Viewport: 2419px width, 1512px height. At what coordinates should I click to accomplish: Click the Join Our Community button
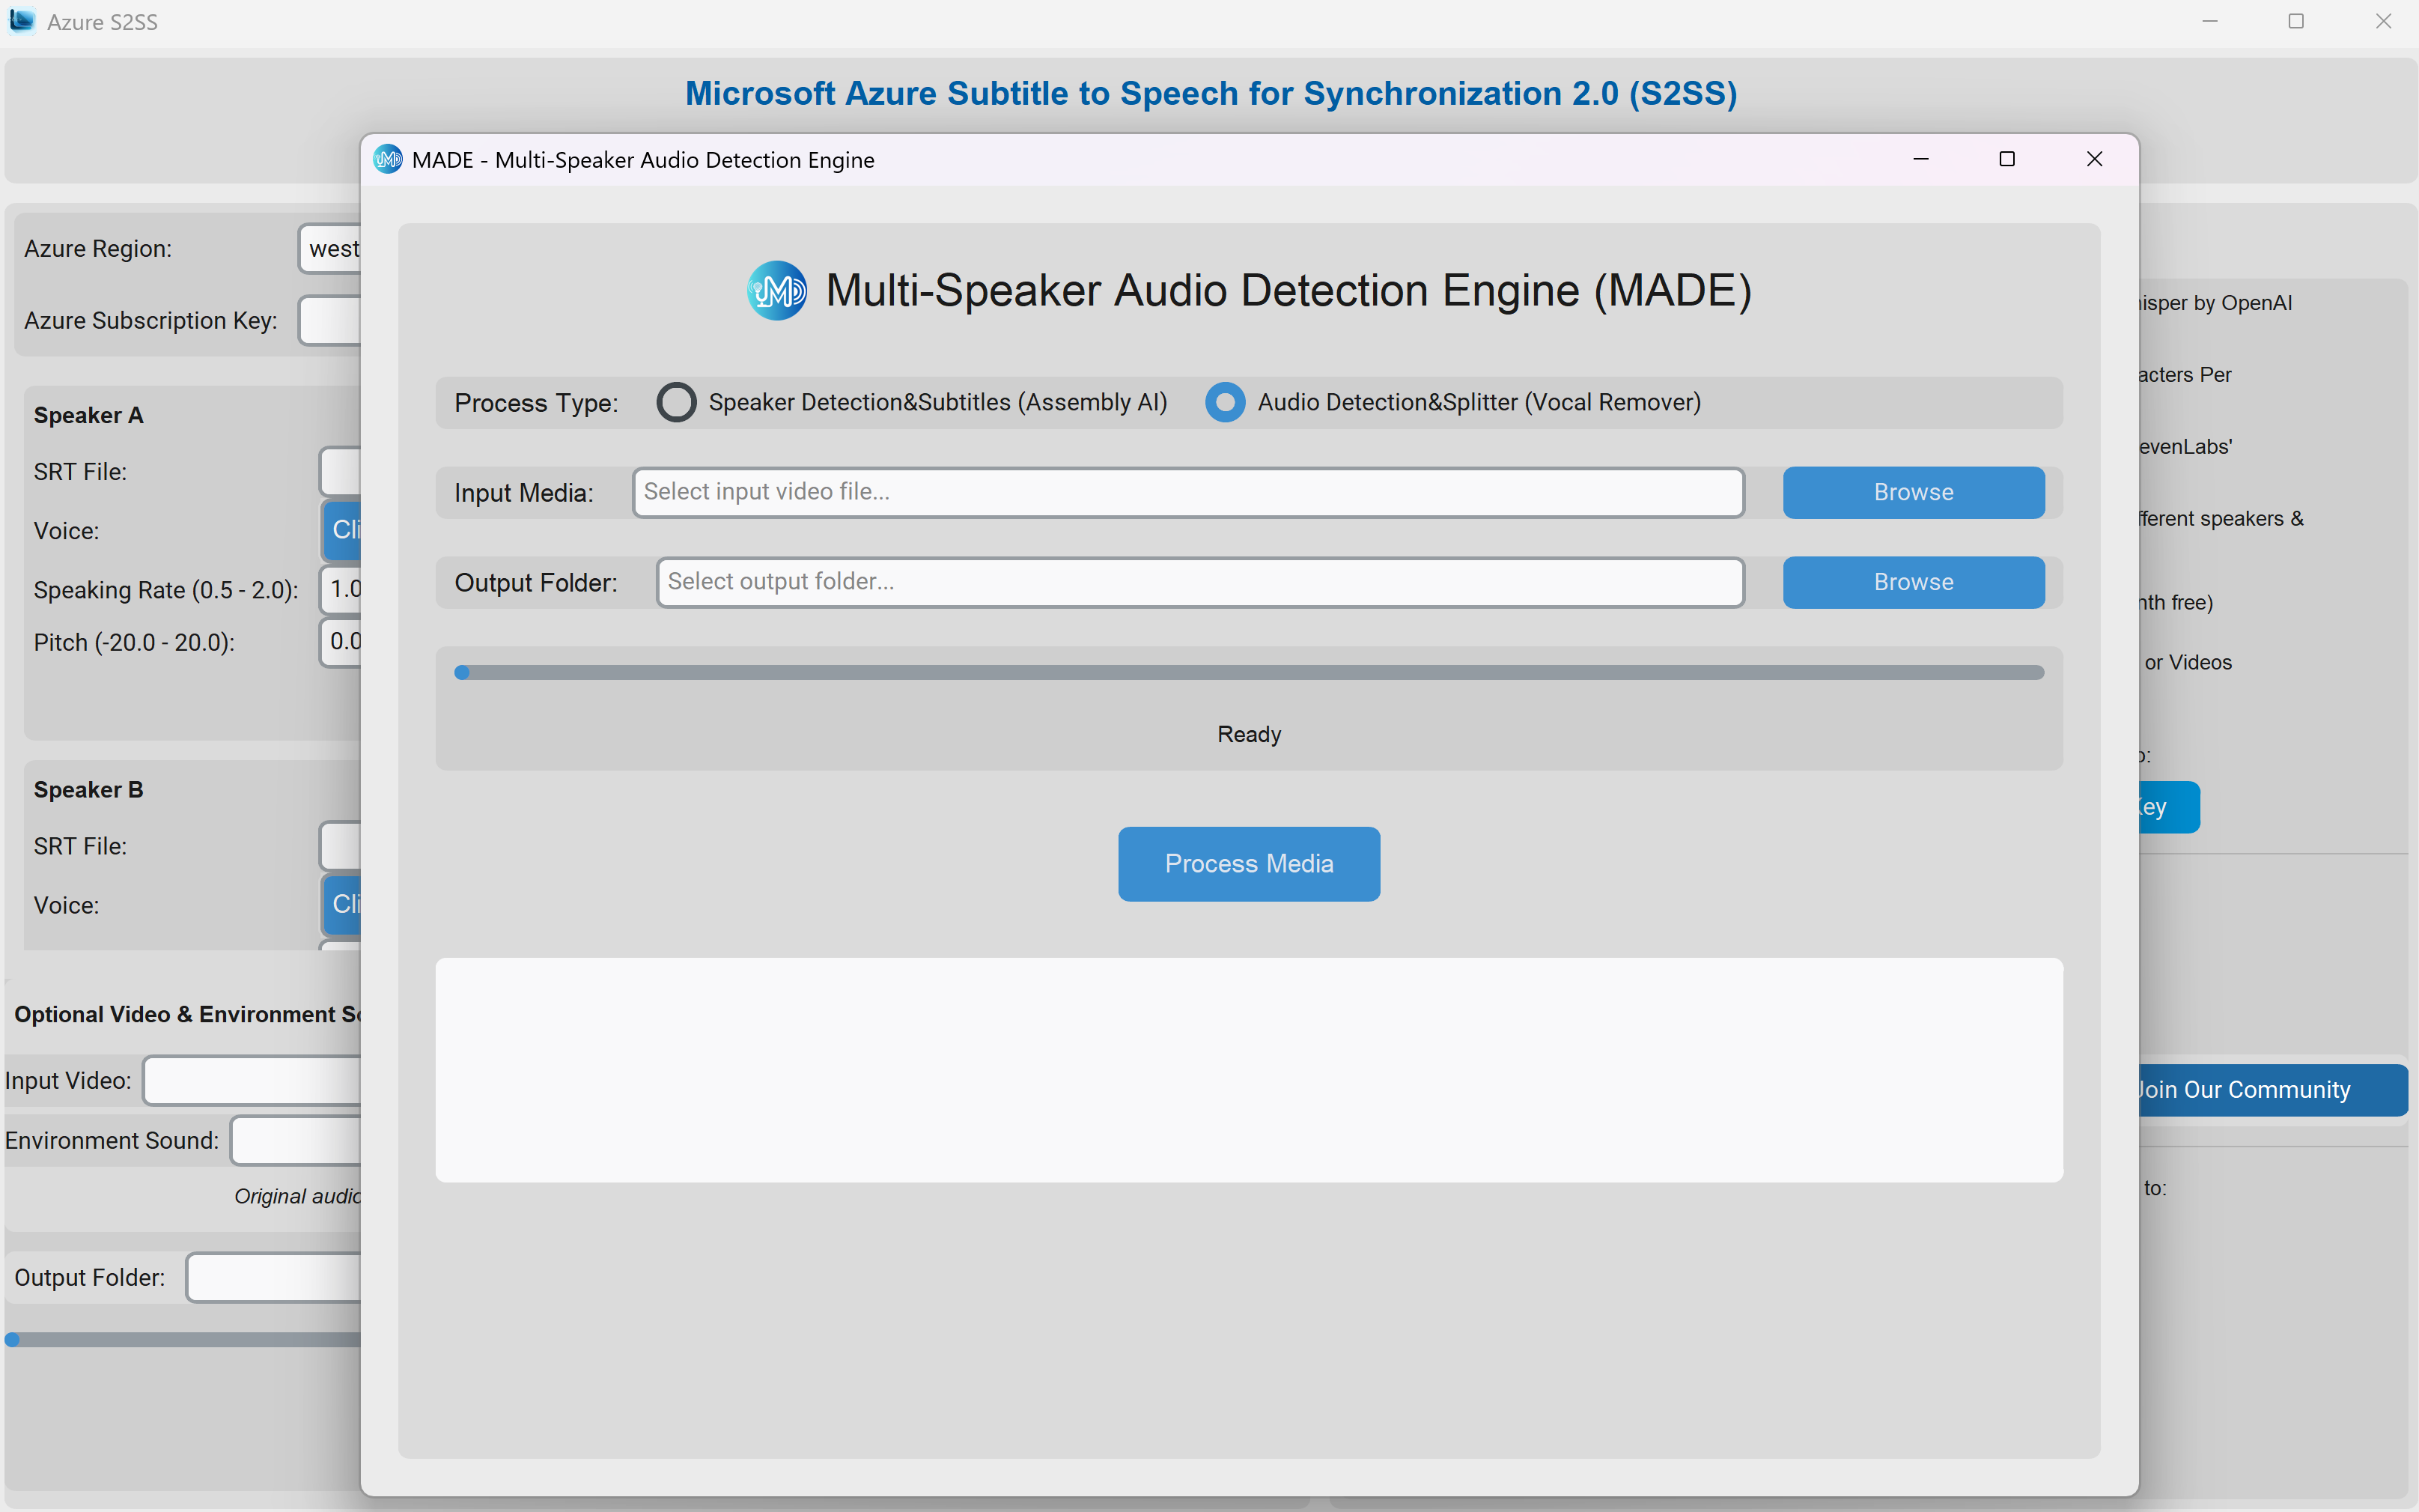click(2269, 1090)
